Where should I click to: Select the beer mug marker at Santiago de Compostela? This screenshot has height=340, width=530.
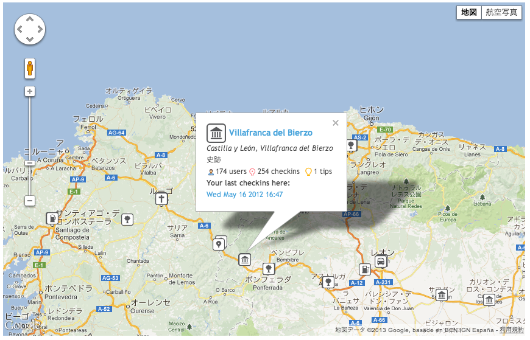click(52, 218)
